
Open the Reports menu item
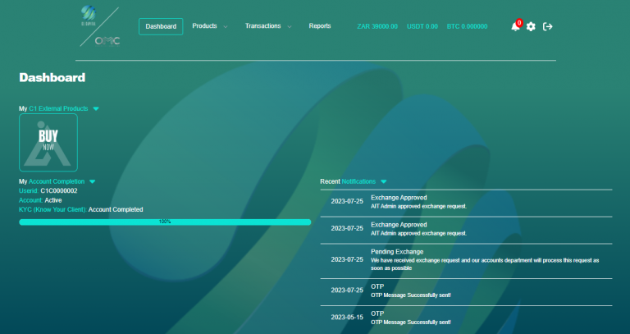[320, 26]
